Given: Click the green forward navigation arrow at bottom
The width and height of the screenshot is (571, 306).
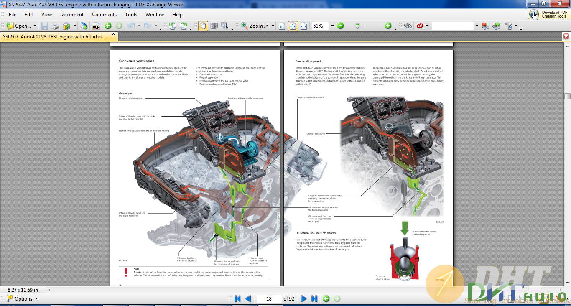Looking at the screenshot, I should click(x=337, y=298).
